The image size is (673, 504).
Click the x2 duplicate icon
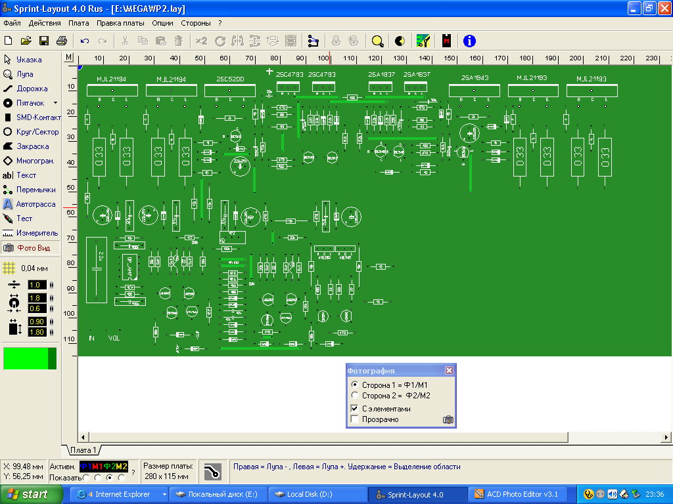coord(201,41)
